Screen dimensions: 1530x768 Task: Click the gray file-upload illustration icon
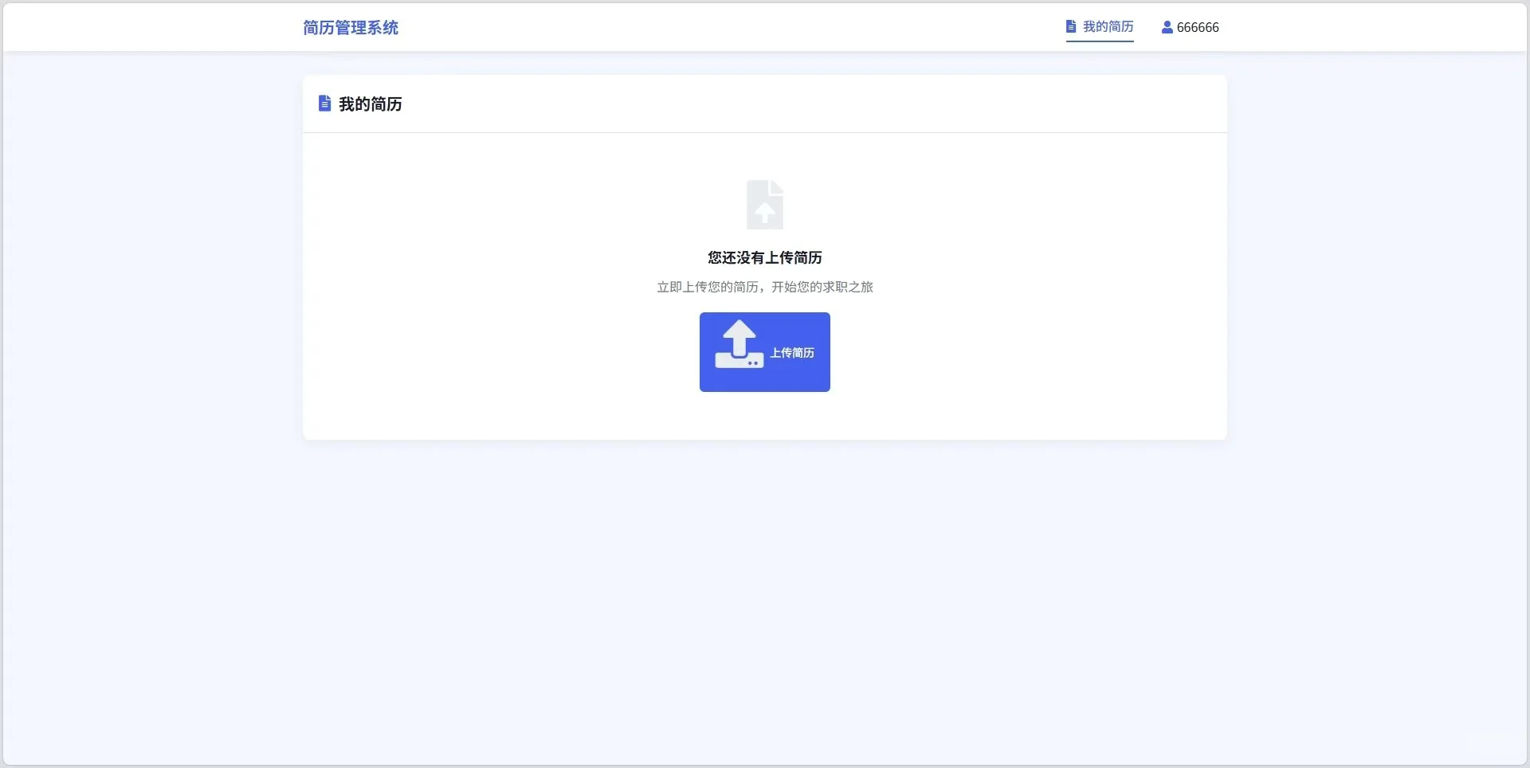764,205
